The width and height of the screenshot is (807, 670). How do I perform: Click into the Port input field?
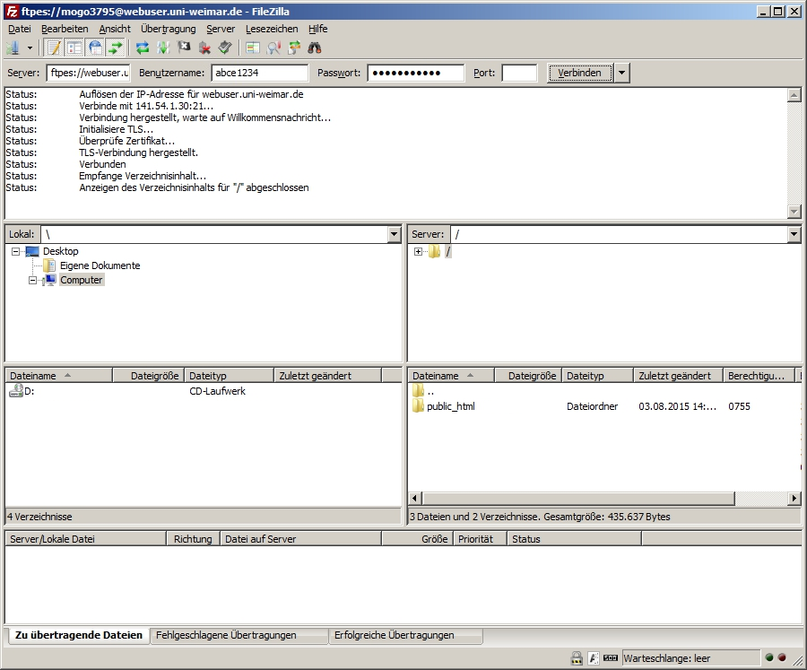[x=519, y=73]
